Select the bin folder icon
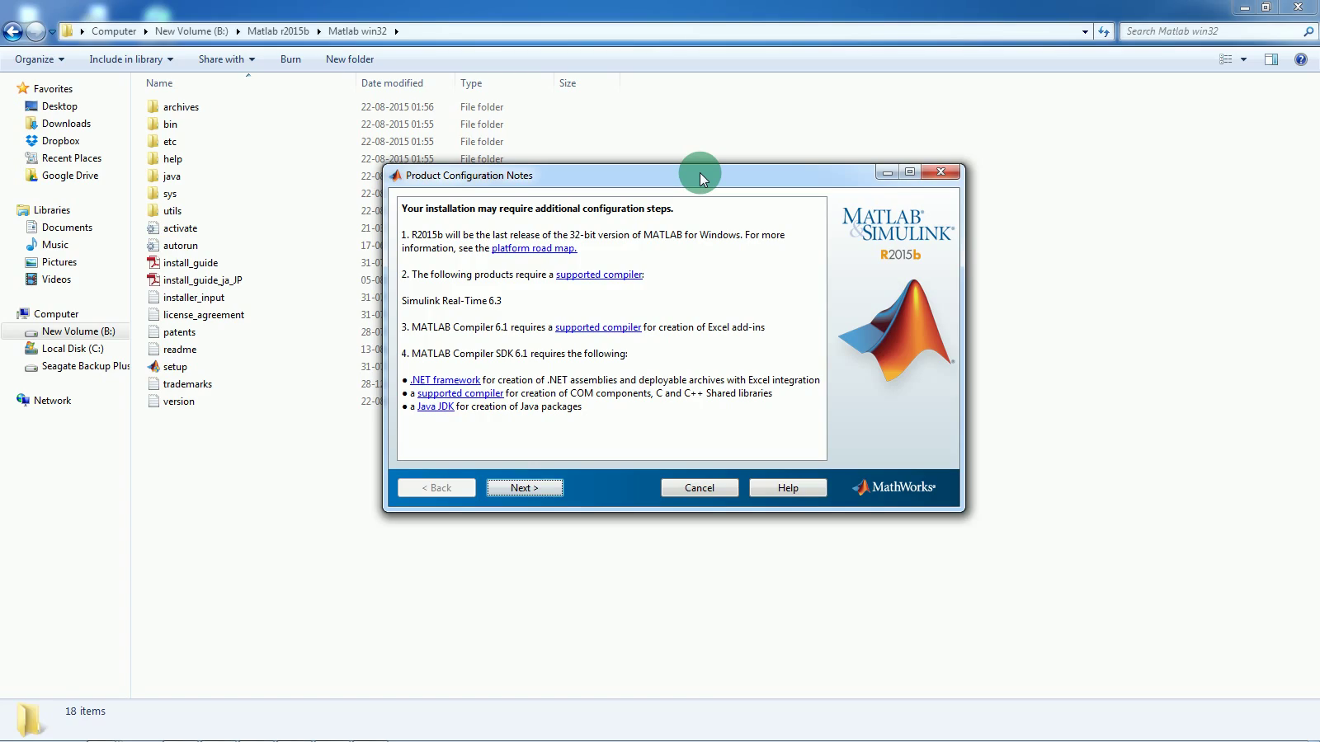 (x=153, y=124)
